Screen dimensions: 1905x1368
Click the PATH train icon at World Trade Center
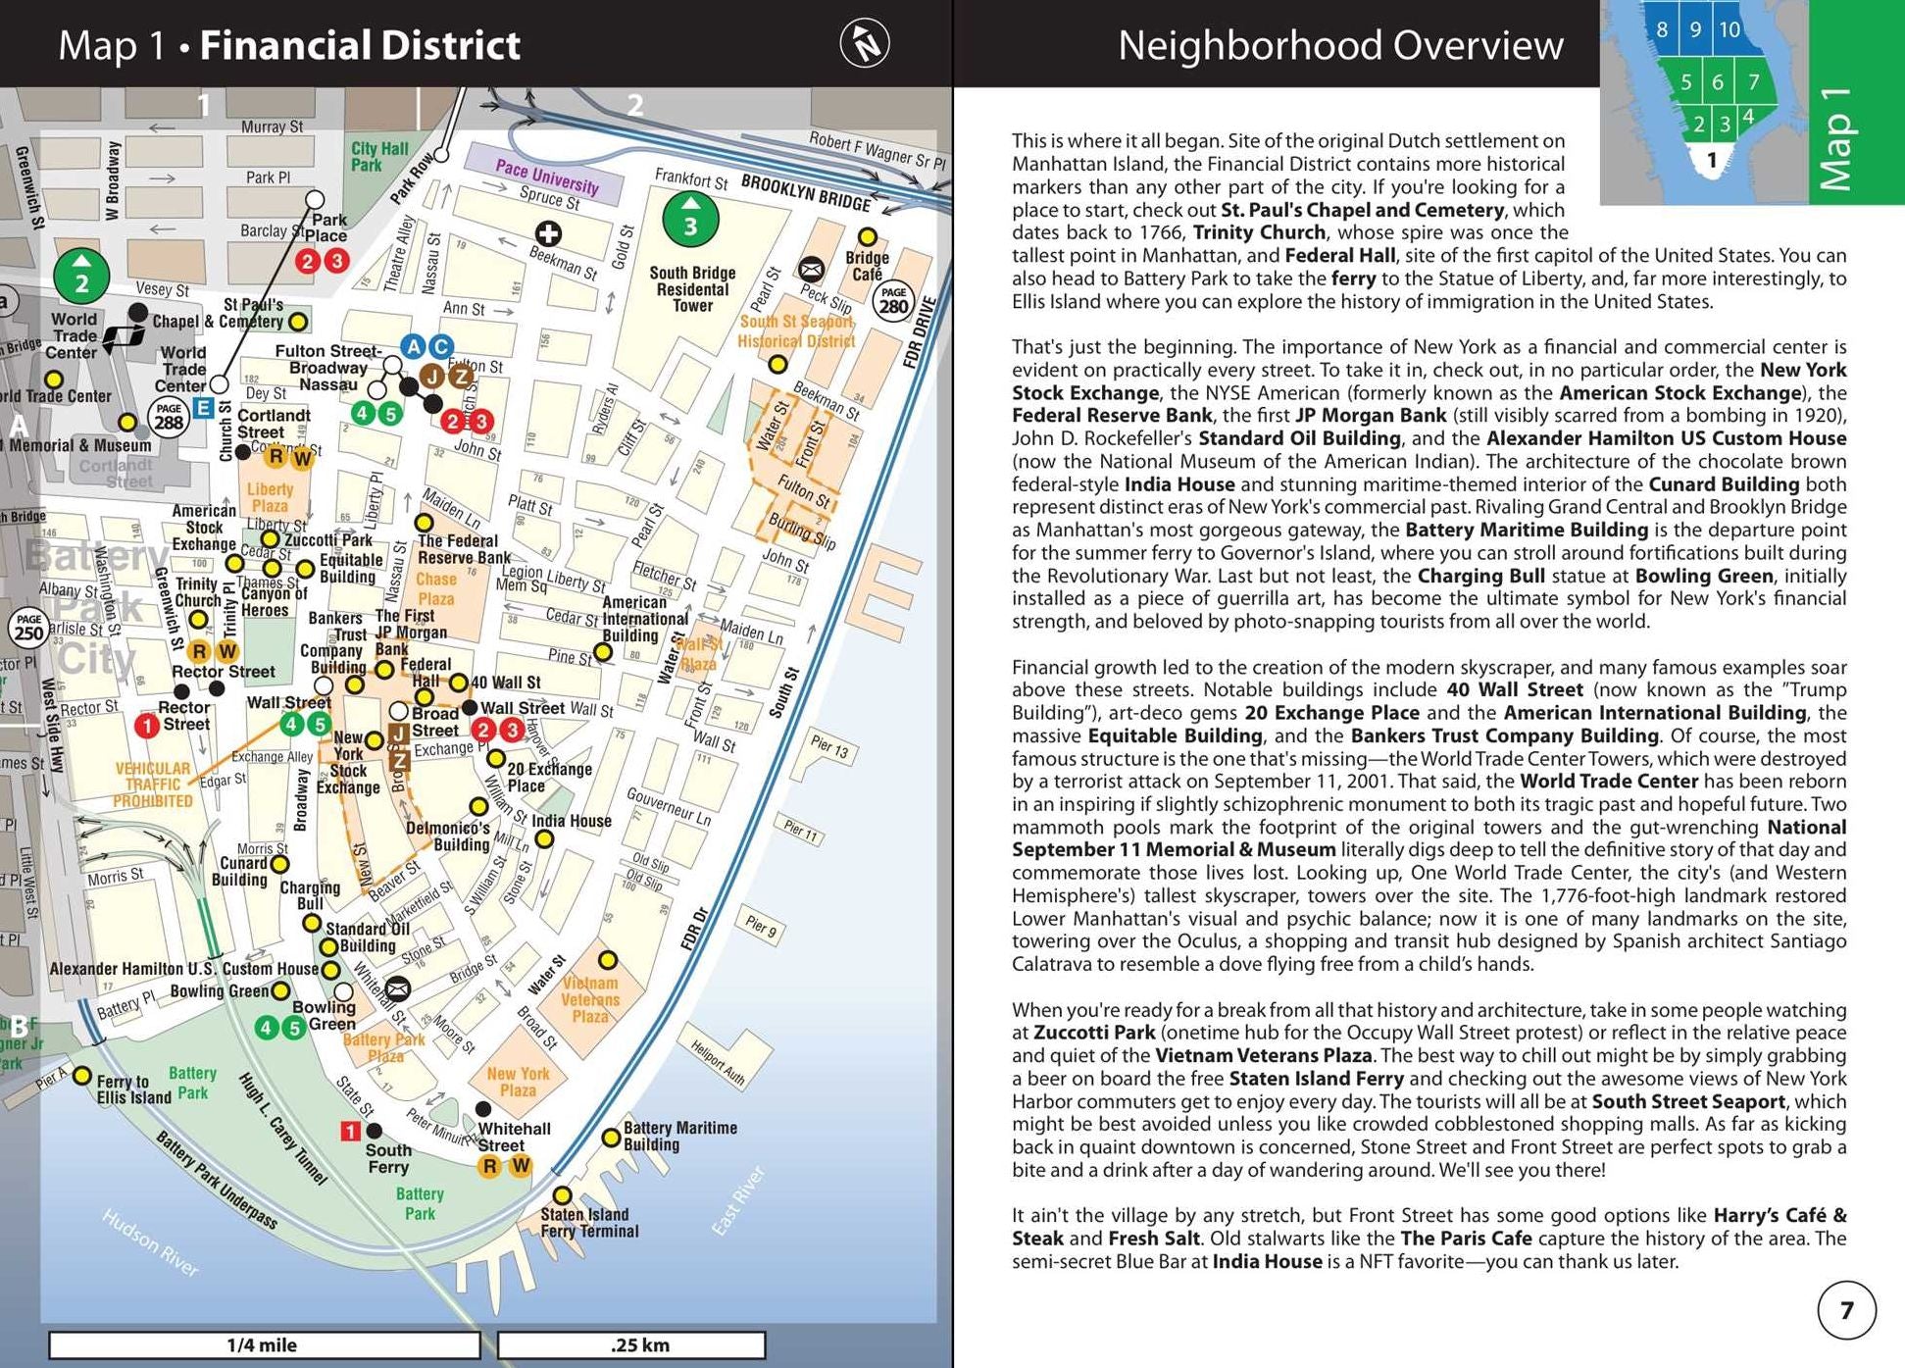point(125,338)
